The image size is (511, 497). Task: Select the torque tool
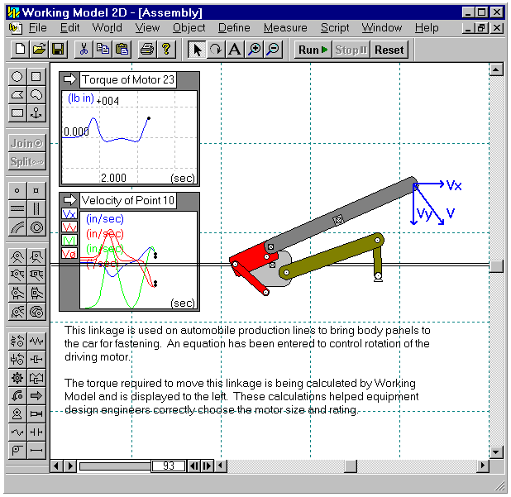pyautogui.click(x=17, y=396)
